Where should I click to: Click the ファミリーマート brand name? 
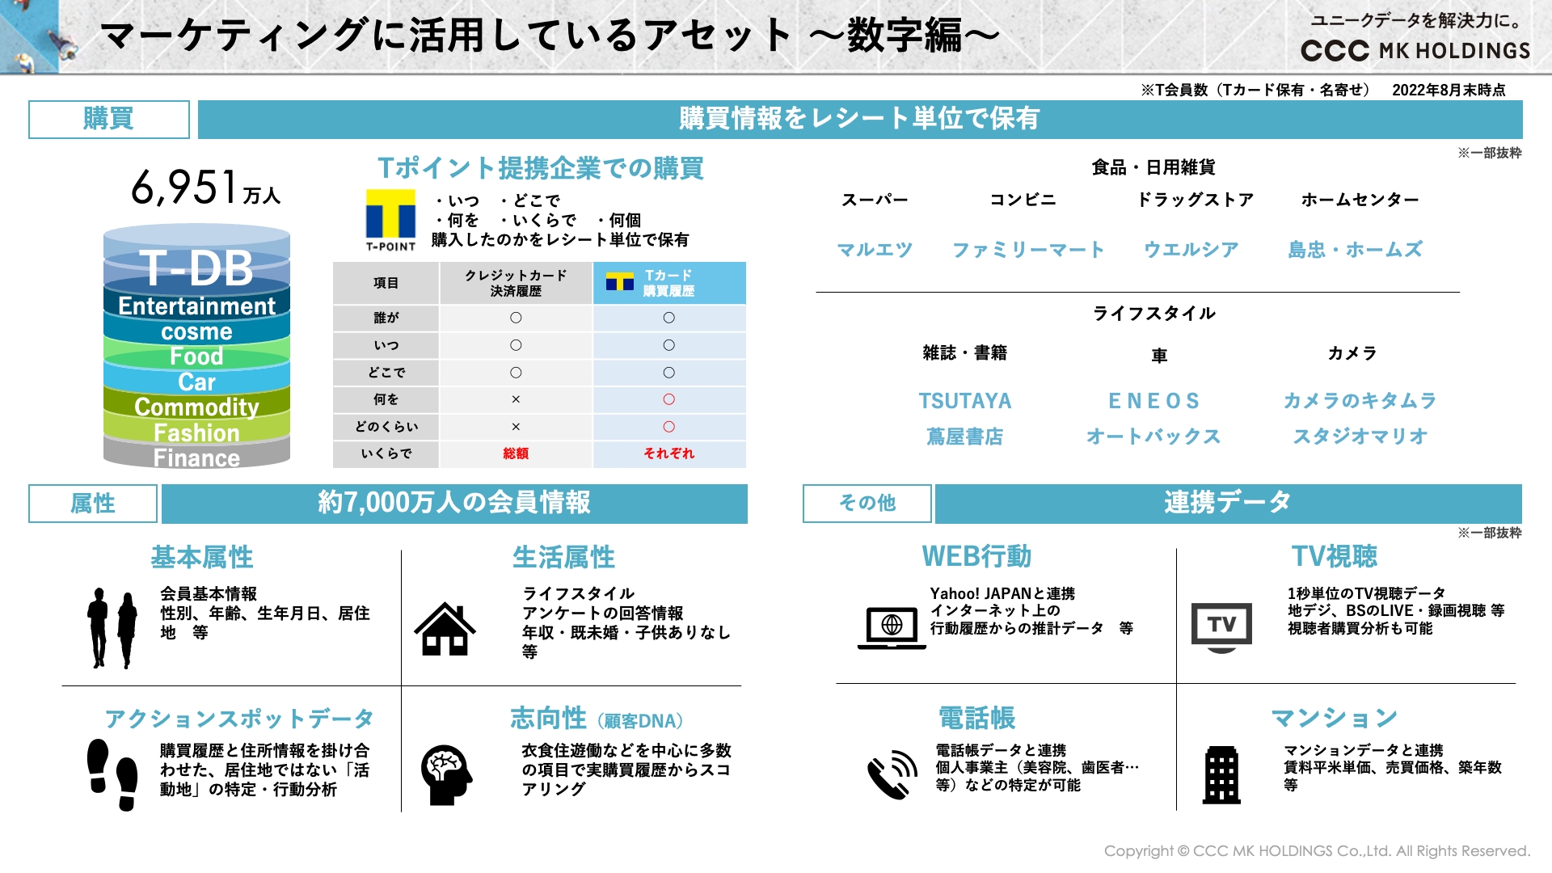click(x=1028, y=250)
